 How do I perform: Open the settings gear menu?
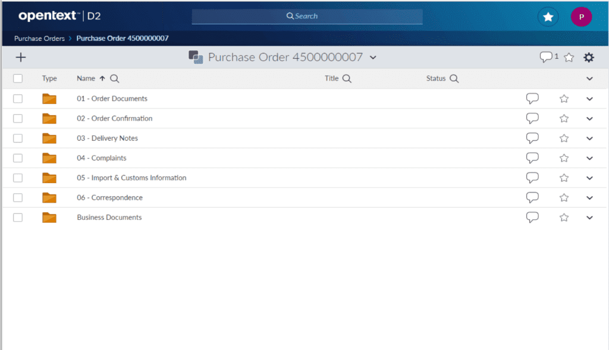coord(589,57)
